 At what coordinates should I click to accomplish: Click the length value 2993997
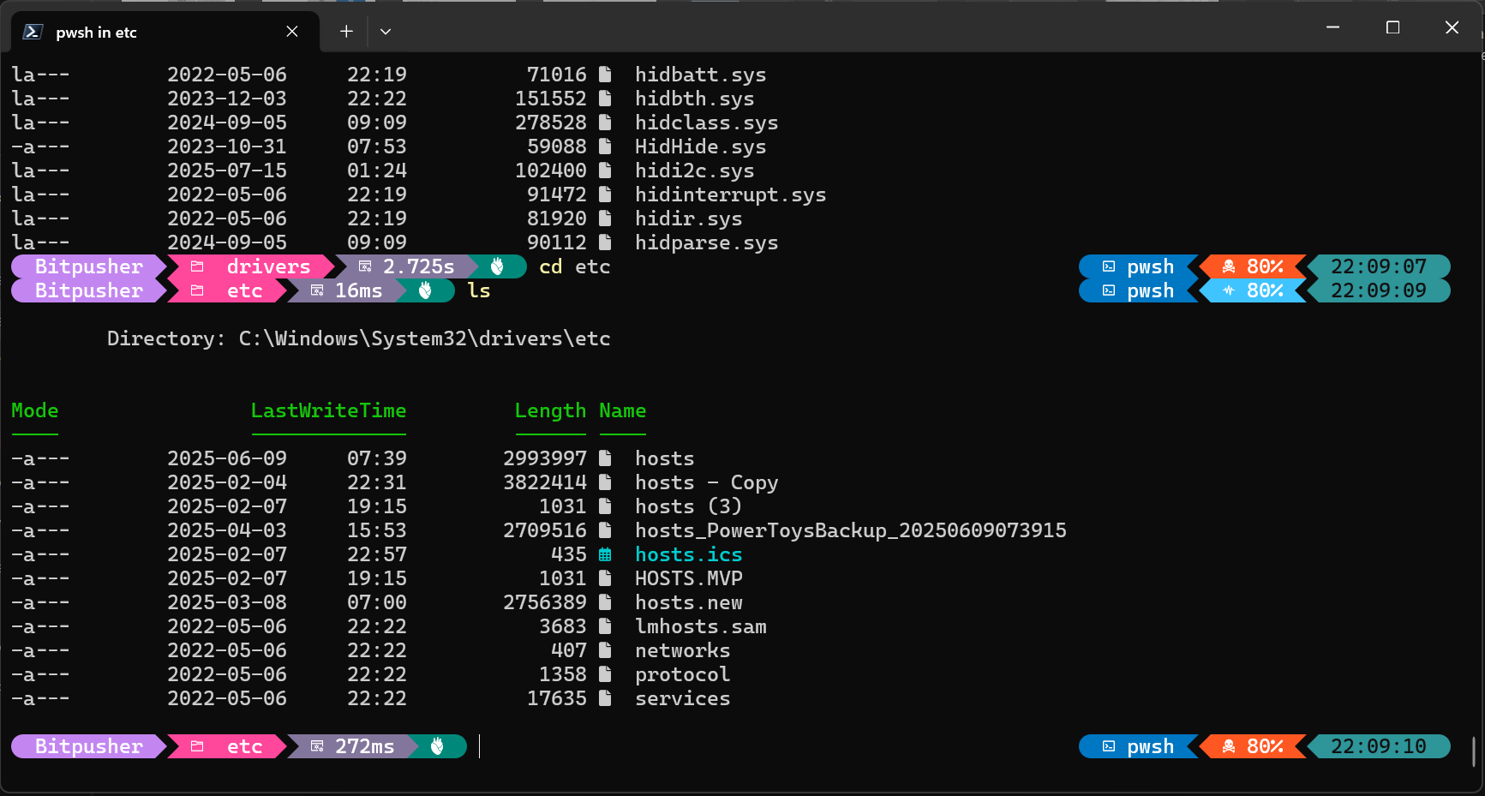[545, 458]
